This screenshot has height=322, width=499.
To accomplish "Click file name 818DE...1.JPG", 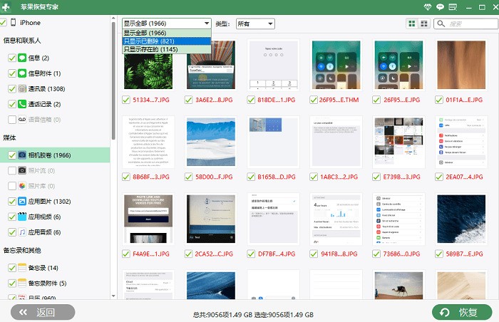I will (x=277, y=100).
